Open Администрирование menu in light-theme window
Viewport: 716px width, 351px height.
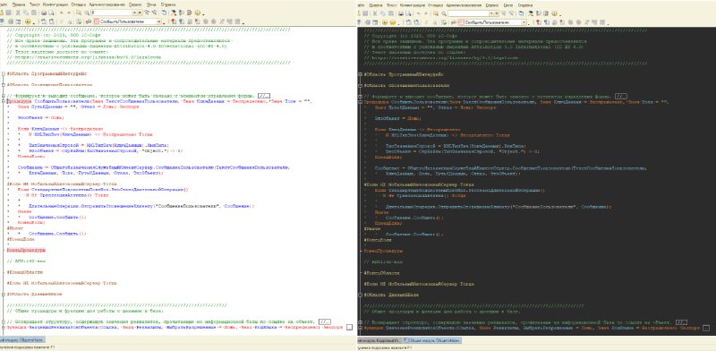[x=107, y=4]
